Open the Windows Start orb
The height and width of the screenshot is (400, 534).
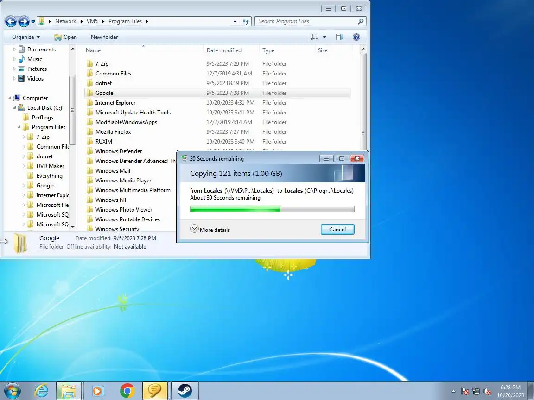click(x=12, y=391)
